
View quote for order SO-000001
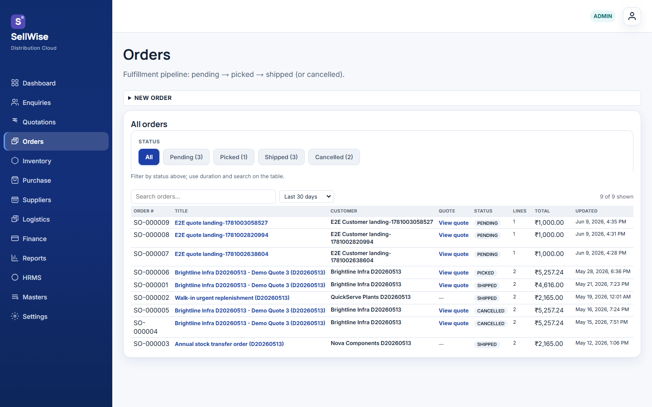tap(454, 285)
